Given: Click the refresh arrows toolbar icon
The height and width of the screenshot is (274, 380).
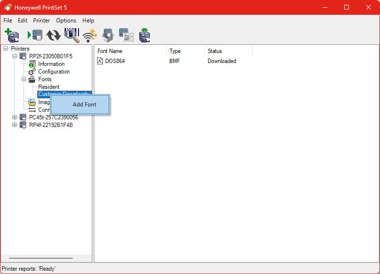Looking at the screenshot, I should [x=53, y=35].
